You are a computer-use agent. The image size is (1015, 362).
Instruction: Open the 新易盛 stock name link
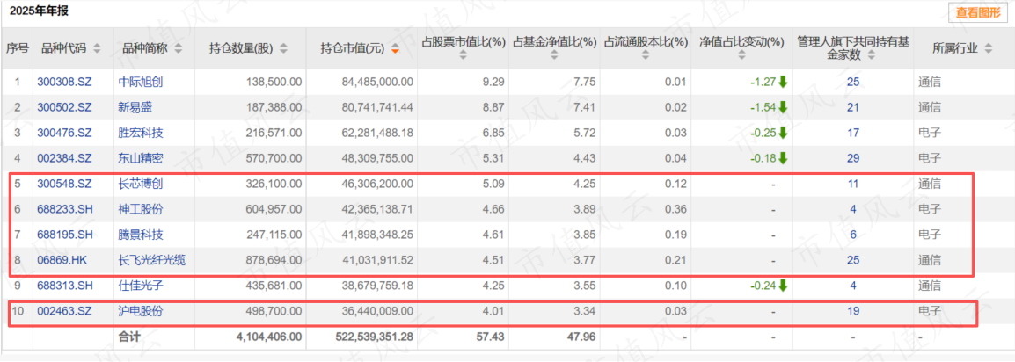(135, 108)
